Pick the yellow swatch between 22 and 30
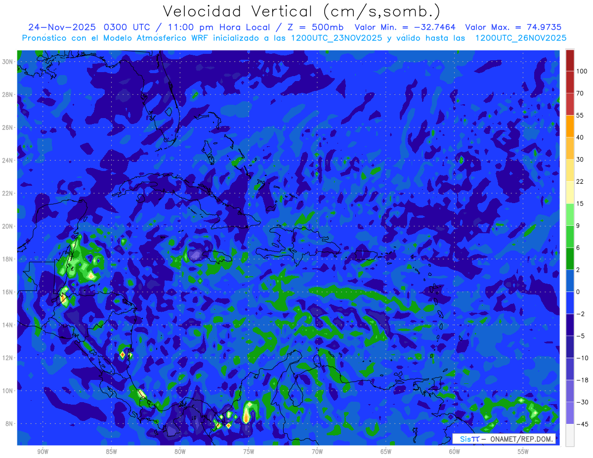Image resolution: width=593 pixels, height=458 pixels. 570,170
